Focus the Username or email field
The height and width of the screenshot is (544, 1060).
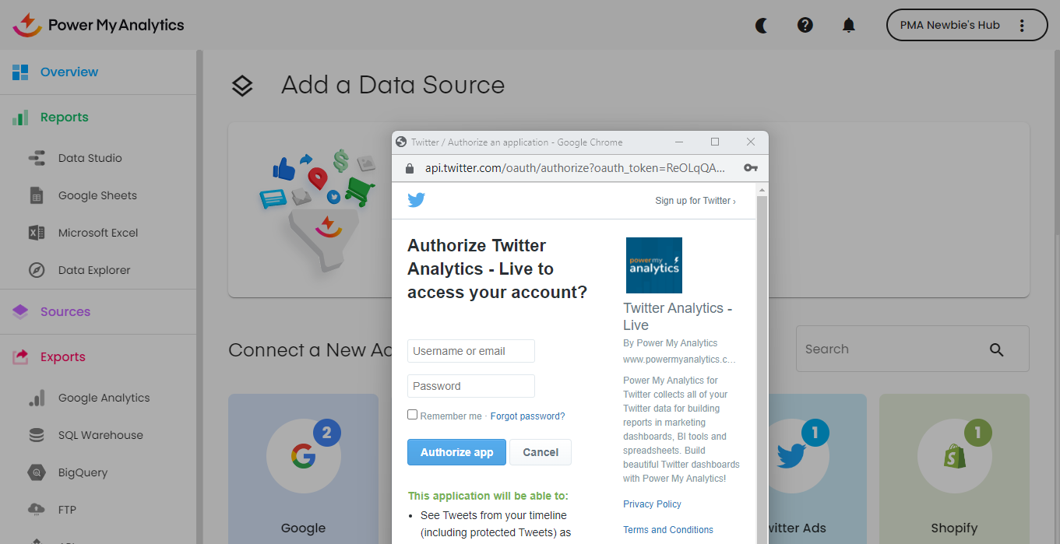[x=470, y=351]
